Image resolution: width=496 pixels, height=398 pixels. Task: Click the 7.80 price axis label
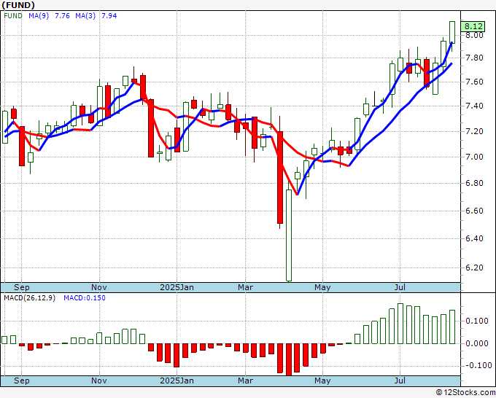474,58
